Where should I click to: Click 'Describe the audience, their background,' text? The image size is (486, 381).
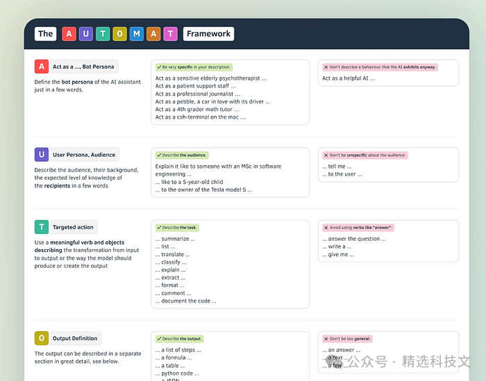[x=87, y=170]
